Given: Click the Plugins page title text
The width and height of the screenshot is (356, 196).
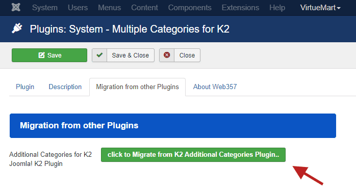Looking at the screenshot, I should [130, 29].
